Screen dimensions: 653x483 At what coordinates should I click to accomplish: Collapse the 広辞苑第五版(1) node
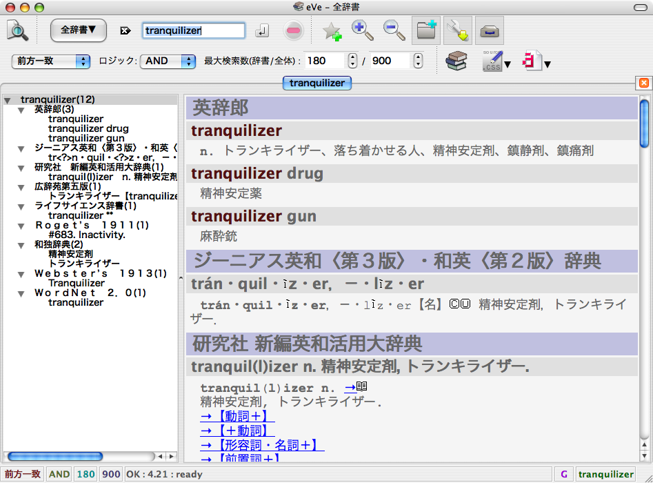[x=21, y=188]
